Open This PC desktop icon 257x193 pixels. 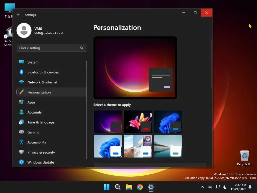point(8,10)
